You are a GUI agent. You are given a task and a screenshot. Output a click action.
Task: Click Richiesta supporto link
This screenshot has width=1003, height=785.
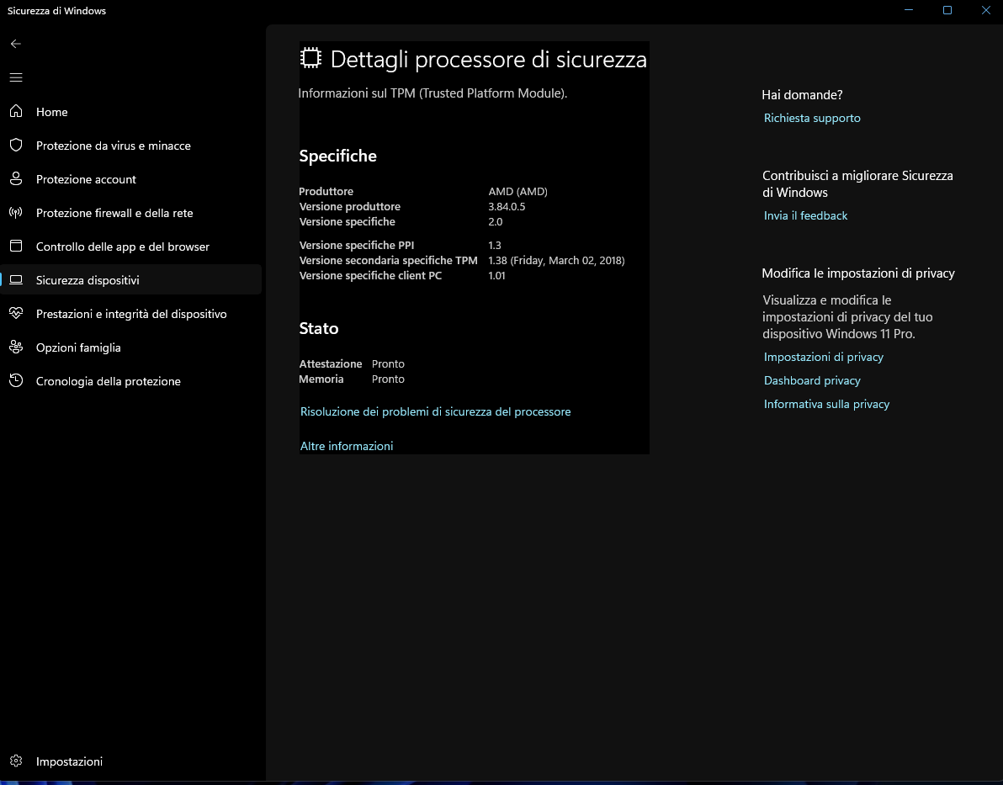pyautogui.click(x=812, y=119)
